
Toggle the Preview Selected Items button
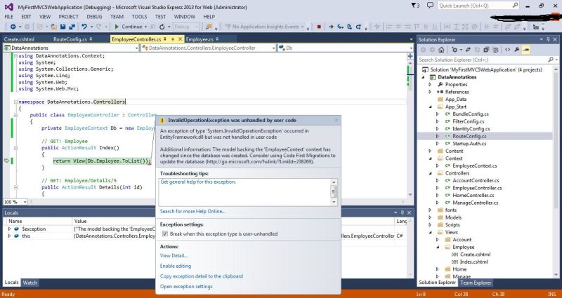[525, 50]
